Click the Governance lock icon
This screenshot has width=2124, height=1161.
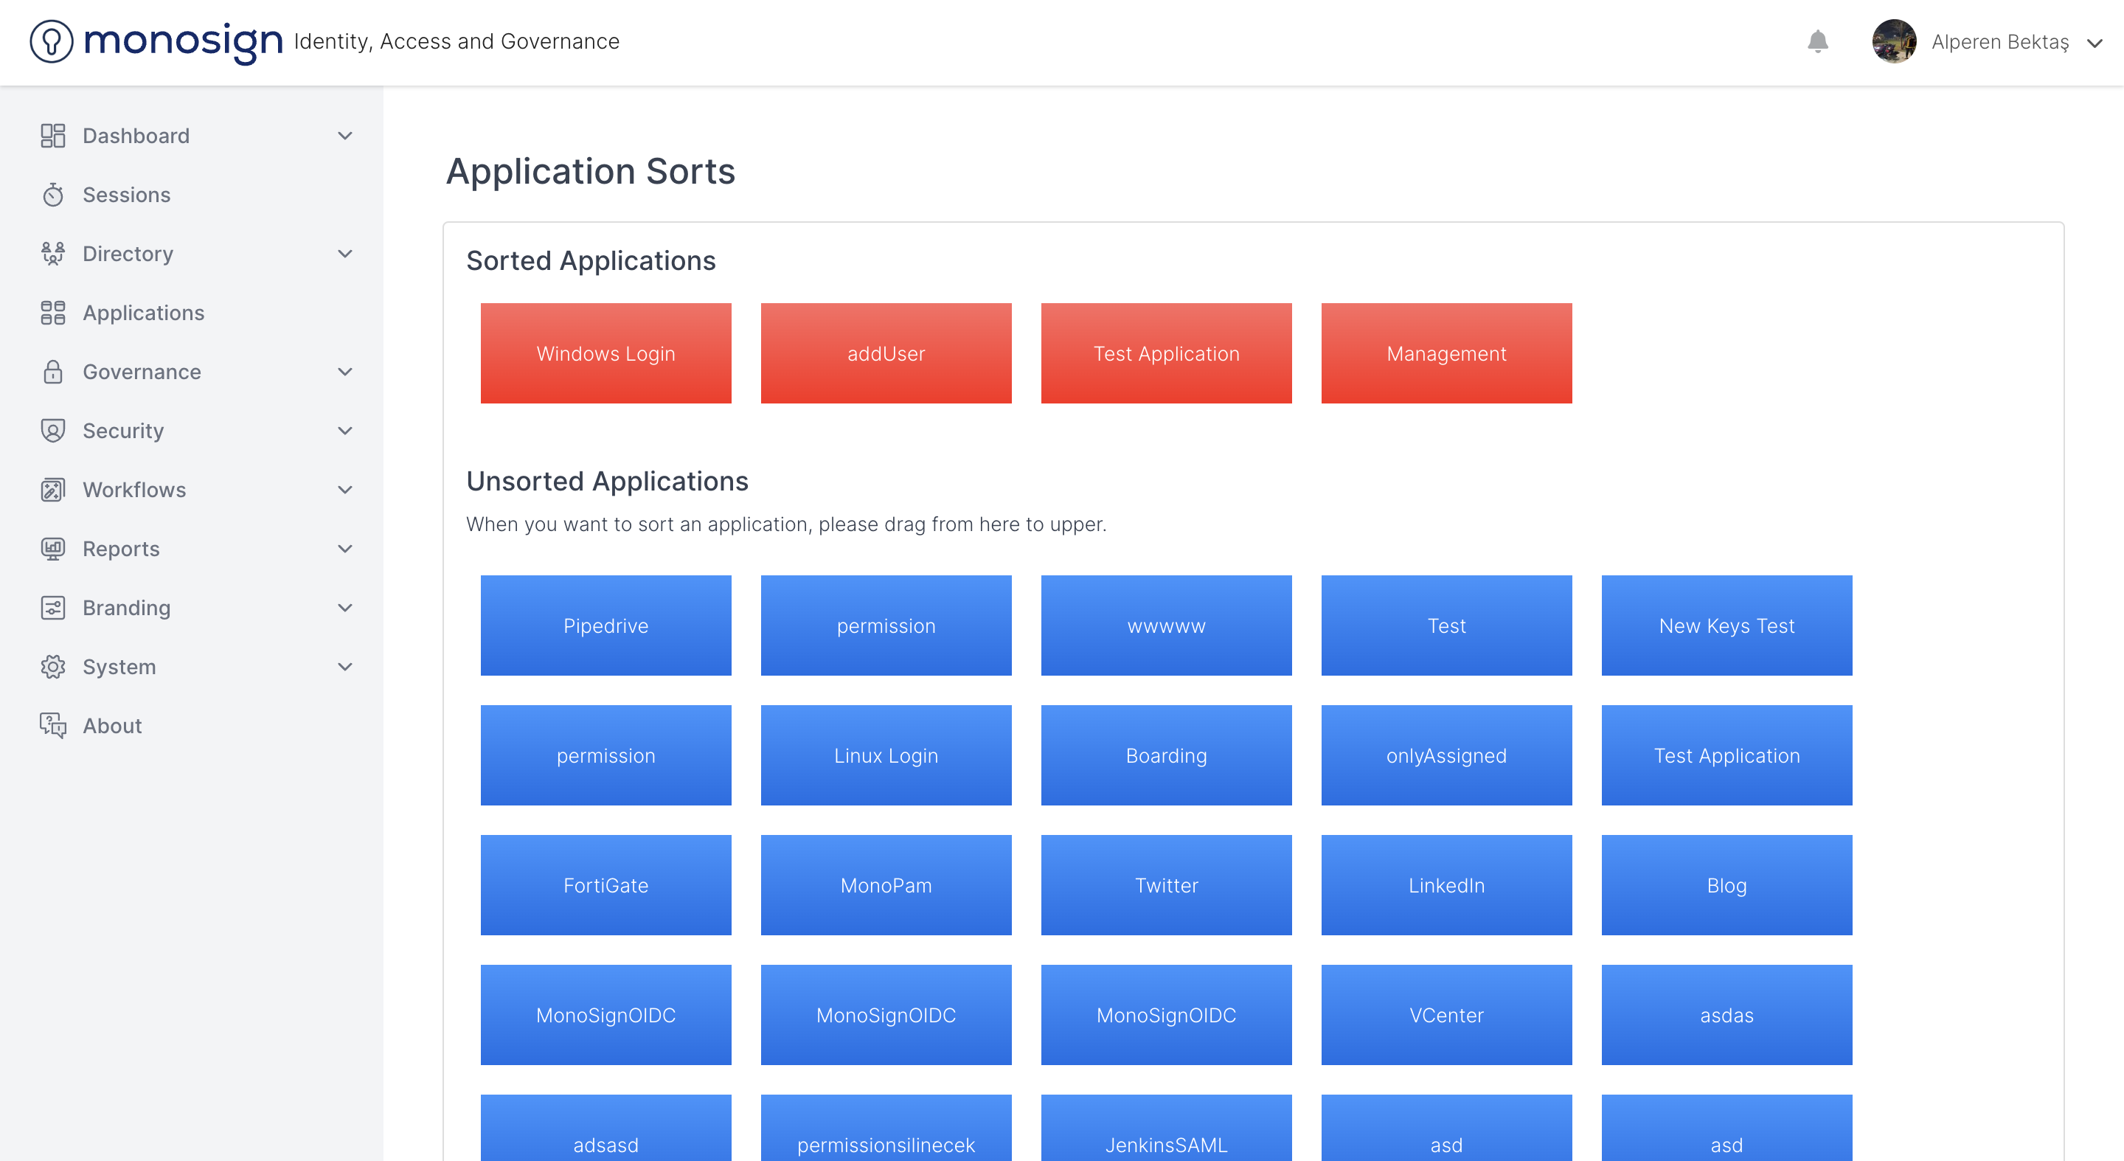pyautogui.click(x=53, y=372)
